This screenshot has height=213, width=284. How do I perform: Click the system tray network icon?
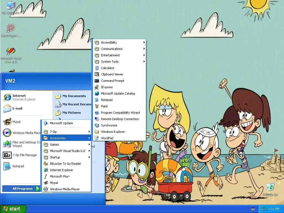point(263,209)
